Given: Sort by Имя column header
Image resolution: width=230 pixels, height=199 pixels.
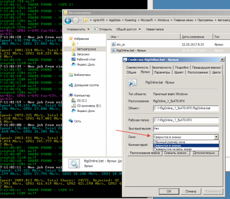Looking at the screenshot, I should tap(144, 37).
